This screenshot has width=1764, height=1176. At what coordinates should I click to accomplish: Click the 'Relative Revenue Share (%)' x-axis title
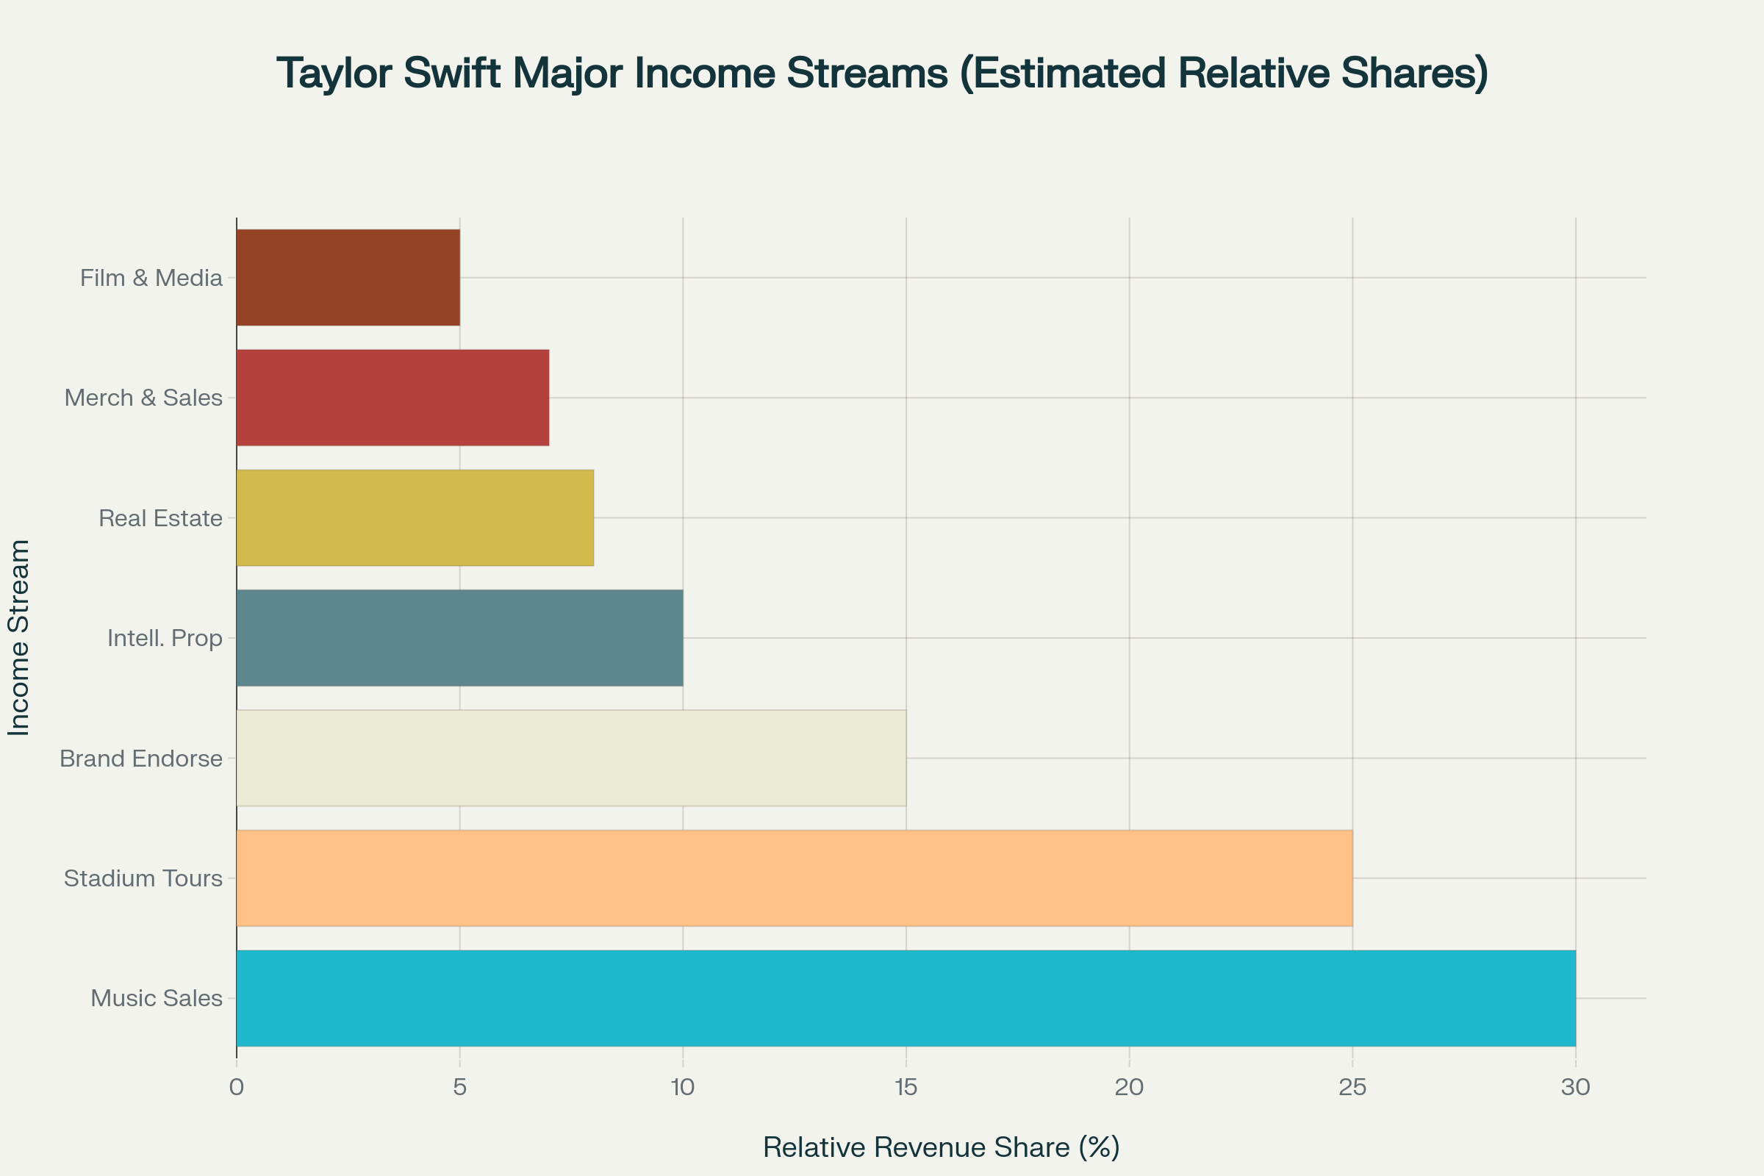point(942,1147)
